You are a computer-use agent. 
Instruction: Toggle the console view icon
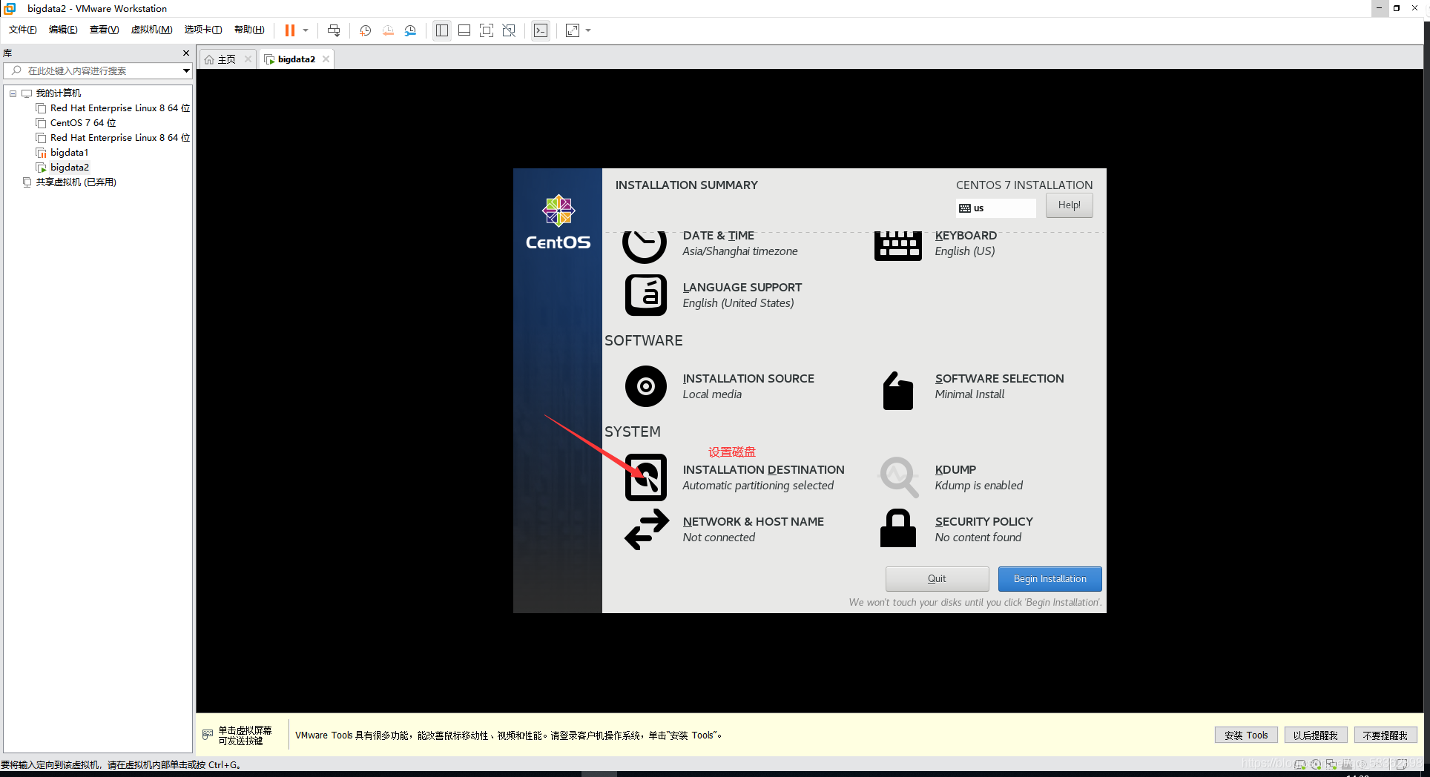(x=541, y=30)
